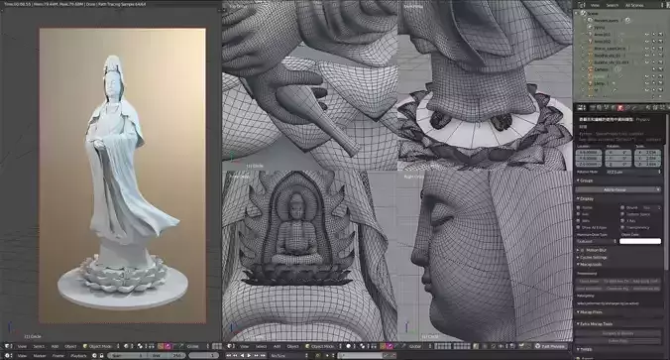Hide Area.002 lamp with its eye icon
Viewport: 670px width, 360px height.
[x=646, y=41]
